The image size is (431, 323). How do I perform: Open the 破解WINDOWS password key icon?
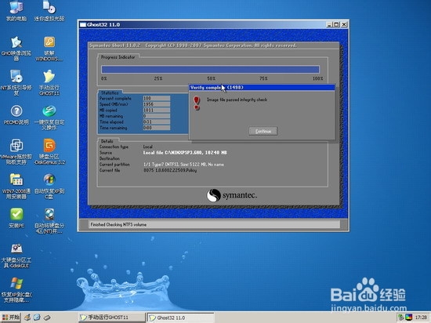(49, 48)
